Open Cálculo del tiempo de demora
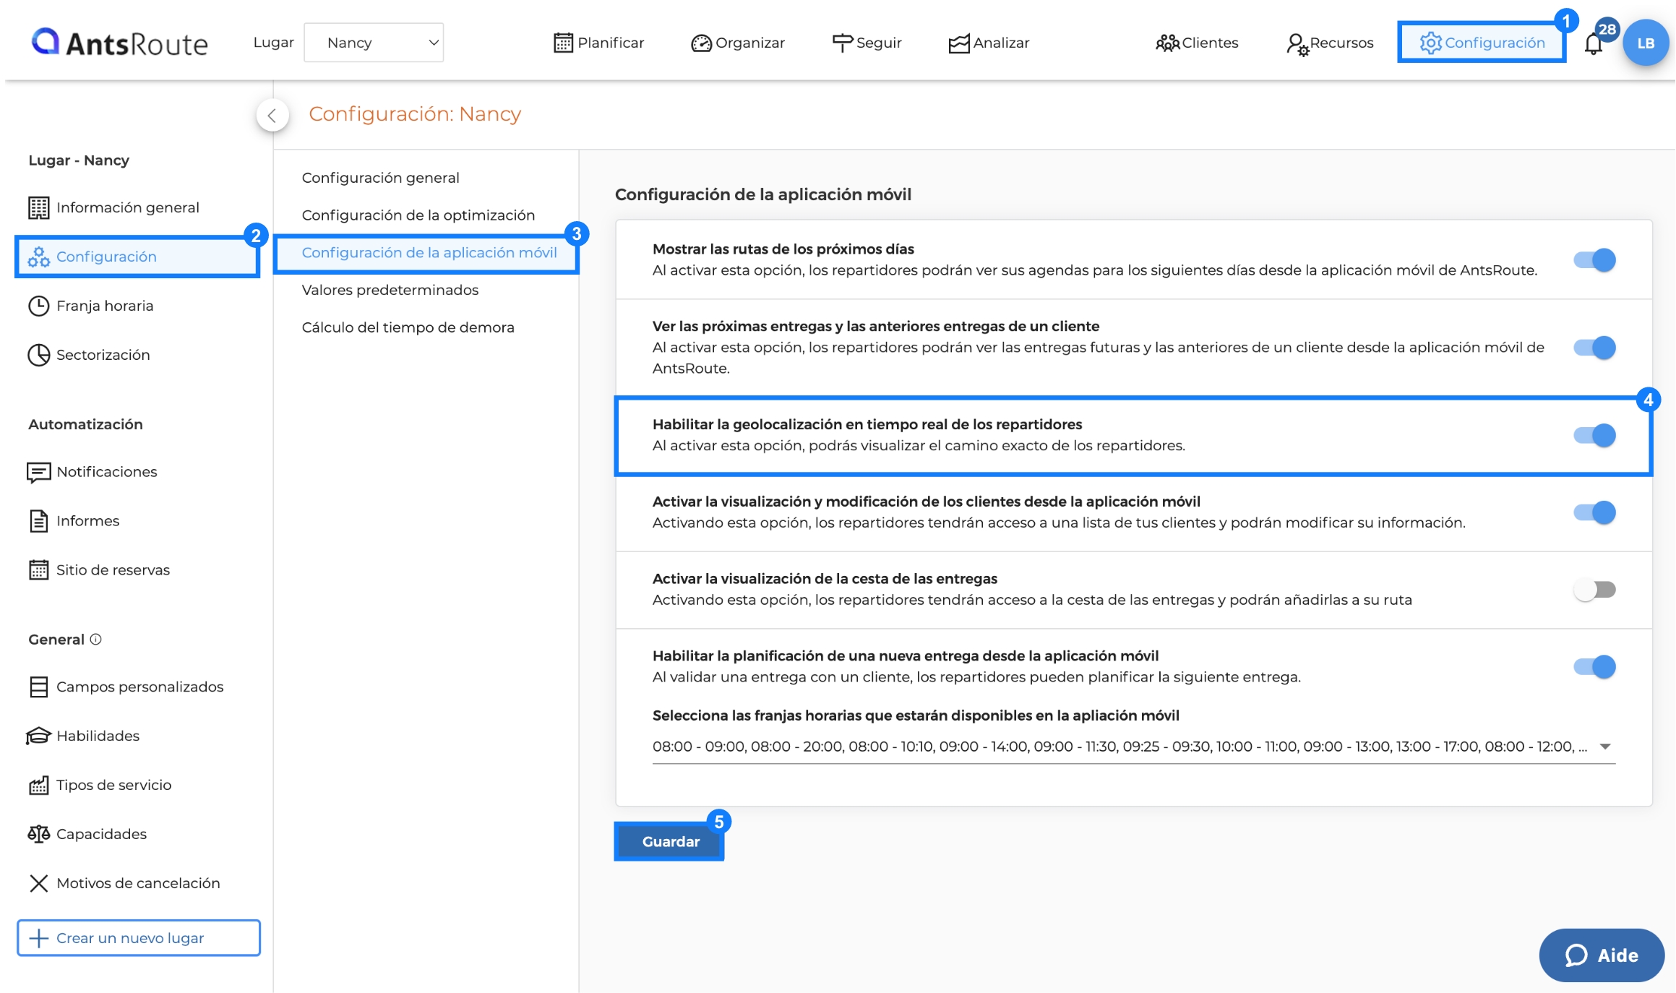Screen dimensions: 1676x993 click(408, 328)
